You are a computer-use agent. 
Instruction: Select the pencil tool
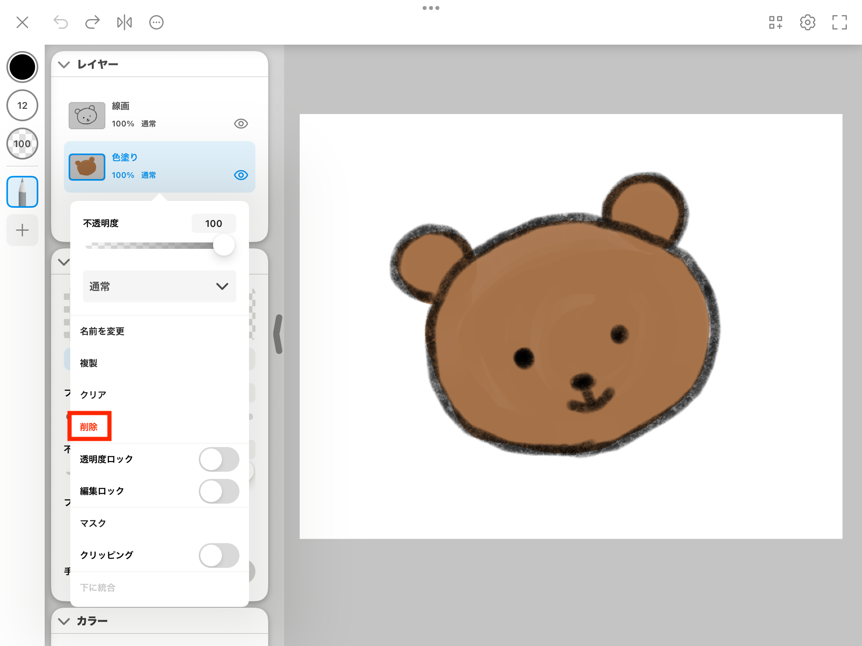point(22,192)
